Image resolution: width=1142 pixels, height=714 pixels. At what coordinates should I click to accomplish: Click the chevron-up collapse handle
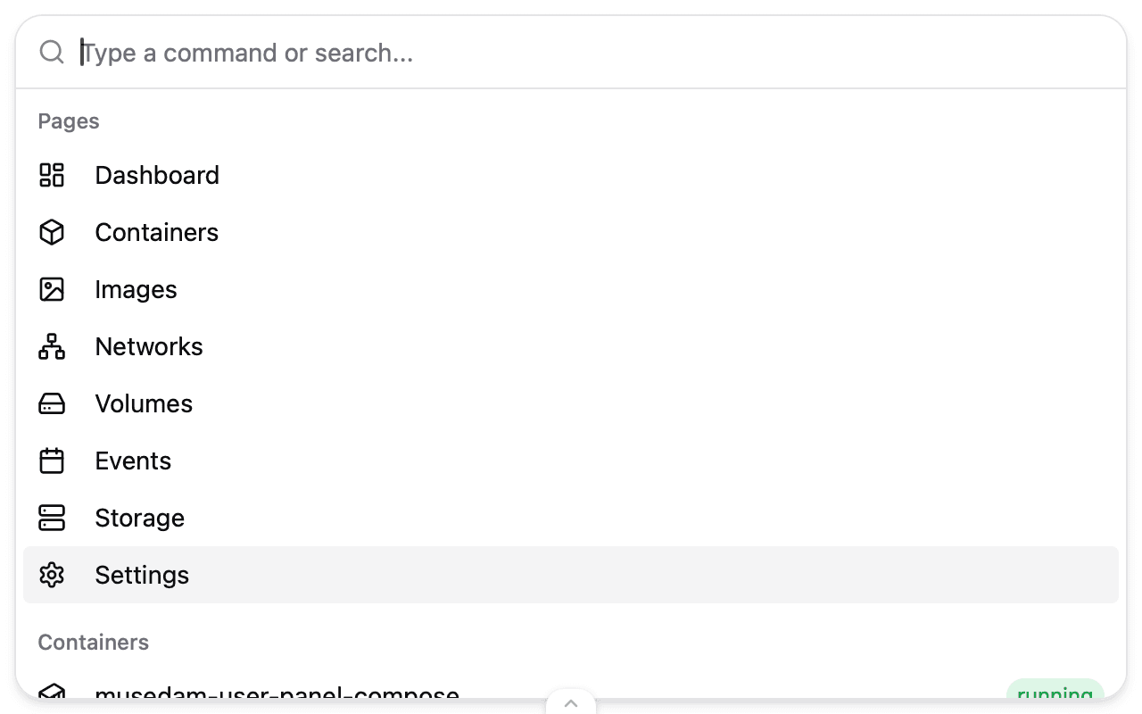tap(571, 702)
